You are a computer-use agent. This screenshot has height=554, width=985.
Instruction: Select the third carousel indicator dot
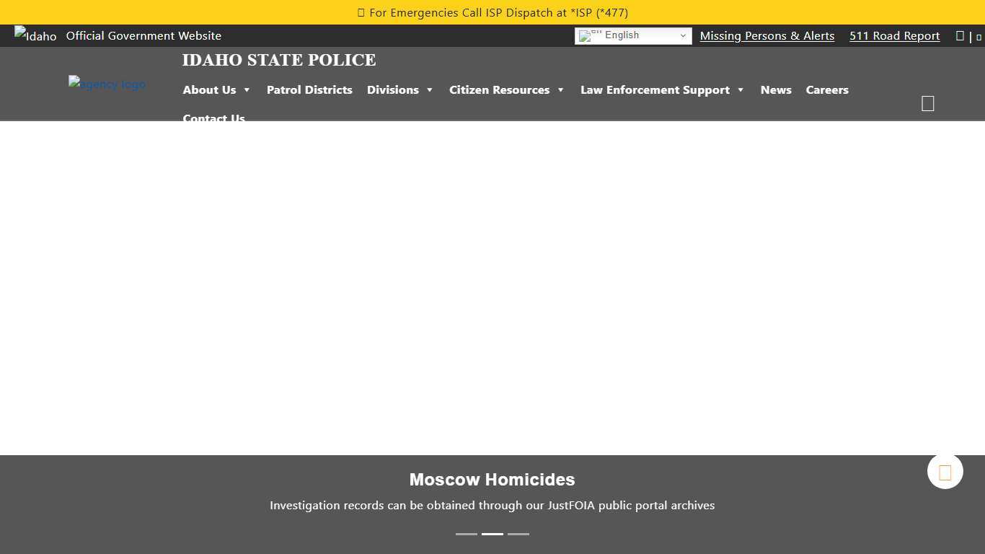518,534
